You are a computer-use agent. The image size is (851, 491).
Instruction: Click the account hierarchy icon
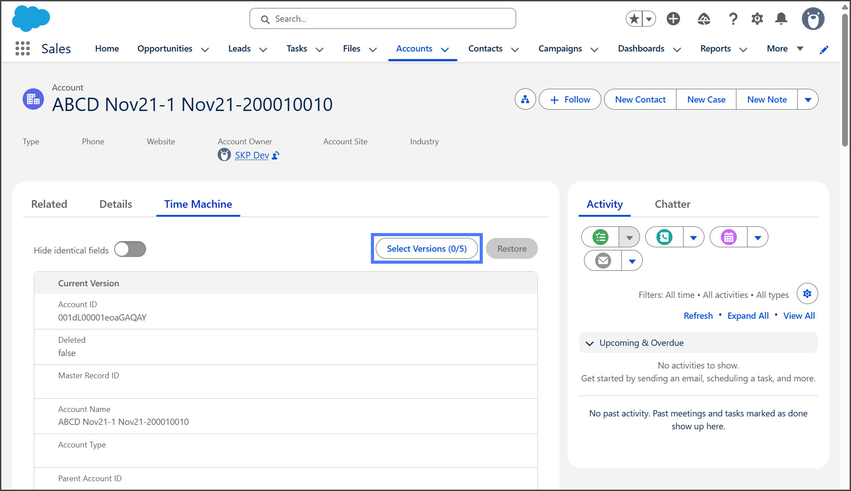pyautogui.click(x=525, y=99)
